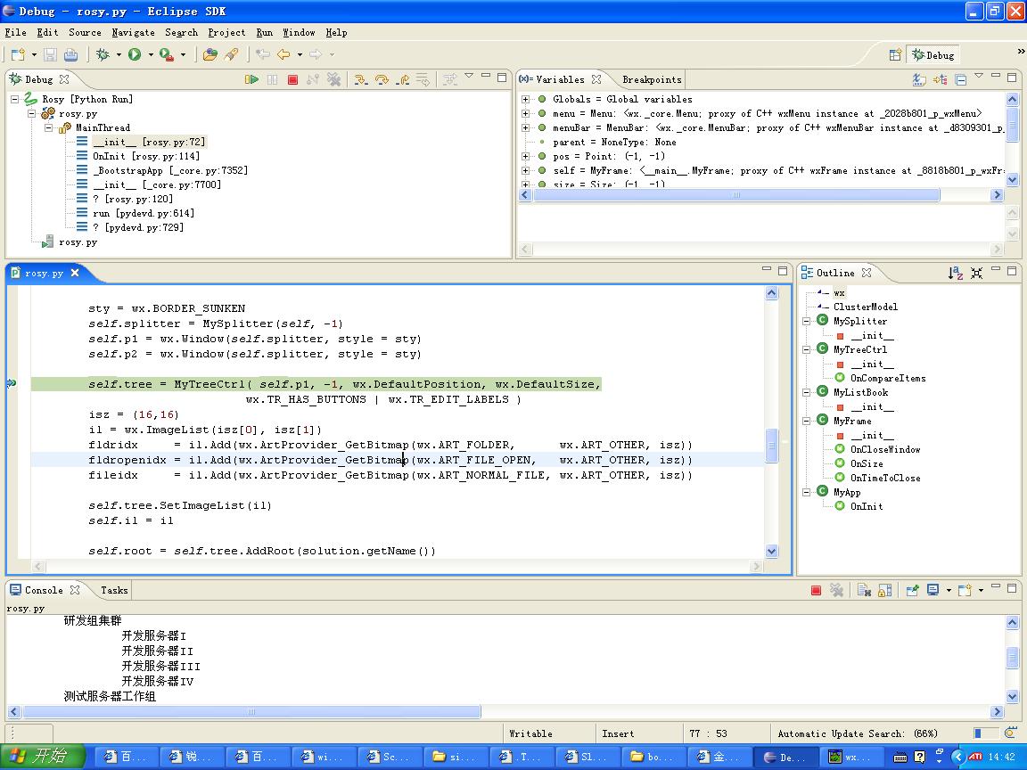This screenshot has width=1027, height=770.
Task: Click the Open Console icon
Action: point(964,591)
